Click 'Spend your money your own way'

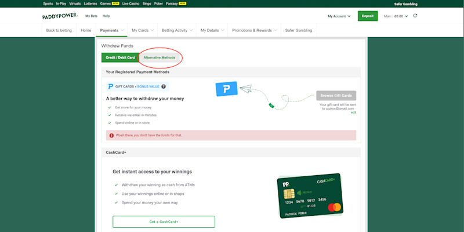click(150, 202)
